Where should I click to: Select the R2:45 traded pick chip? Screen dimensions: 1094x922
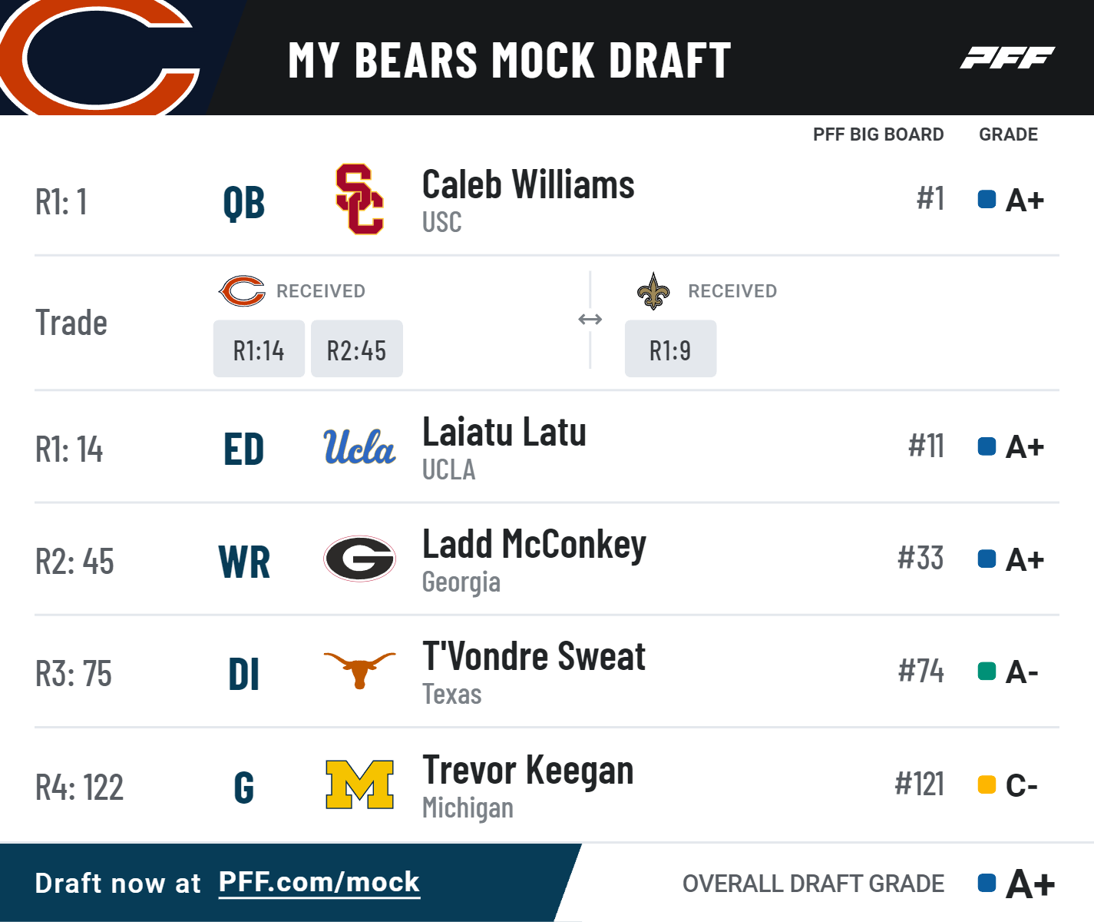[356, 350]
